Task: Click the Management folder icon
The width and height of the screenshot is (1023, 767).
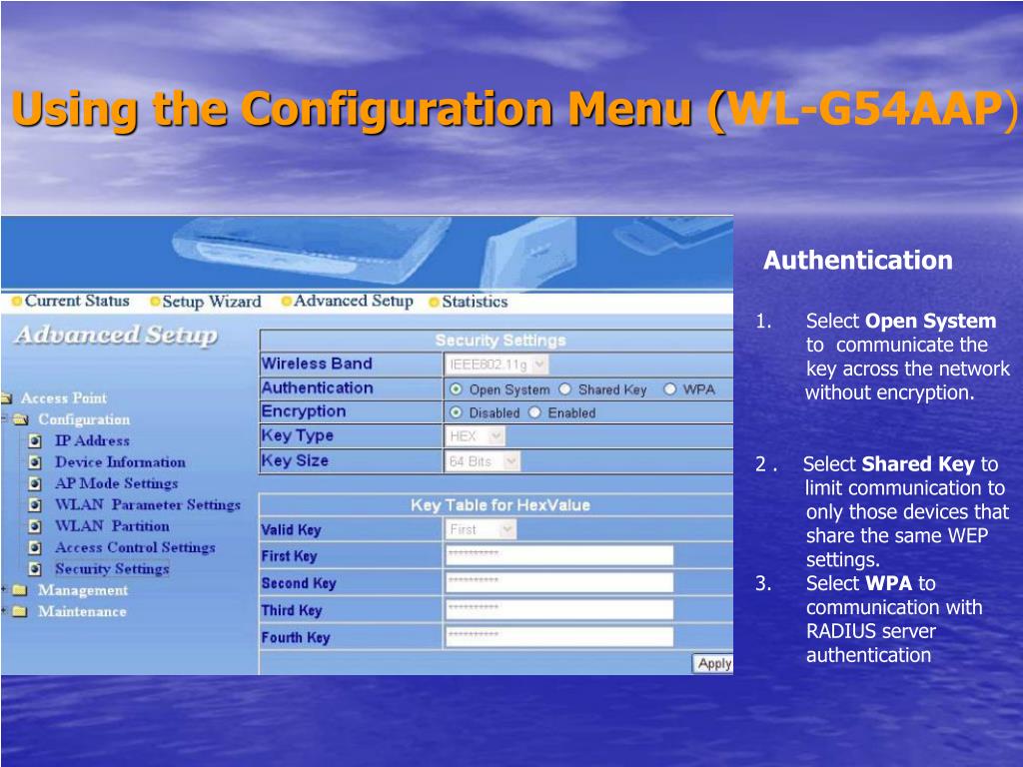Action: [20, 590]
